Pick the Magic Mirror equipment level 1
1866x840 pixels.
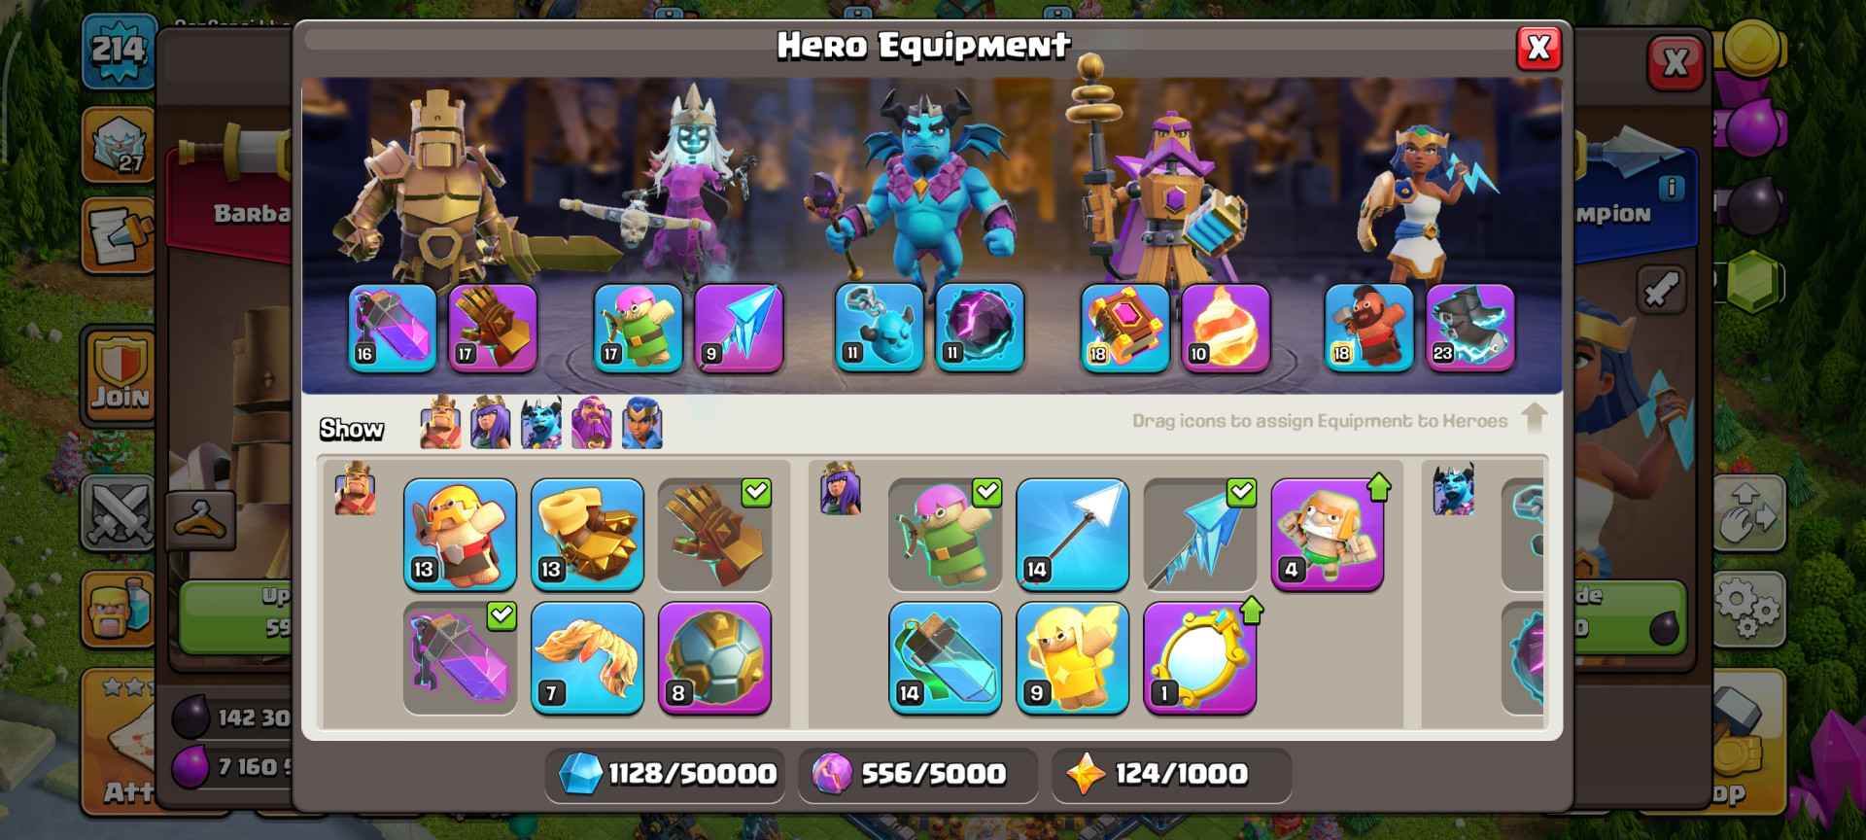coord(1199,658)
